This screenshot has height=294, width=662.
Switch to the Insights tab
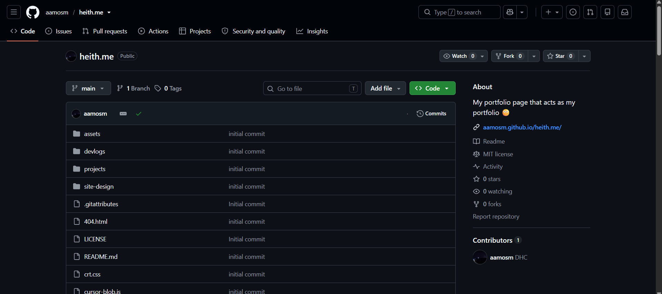pyautogui.click(x=312, y=31)
